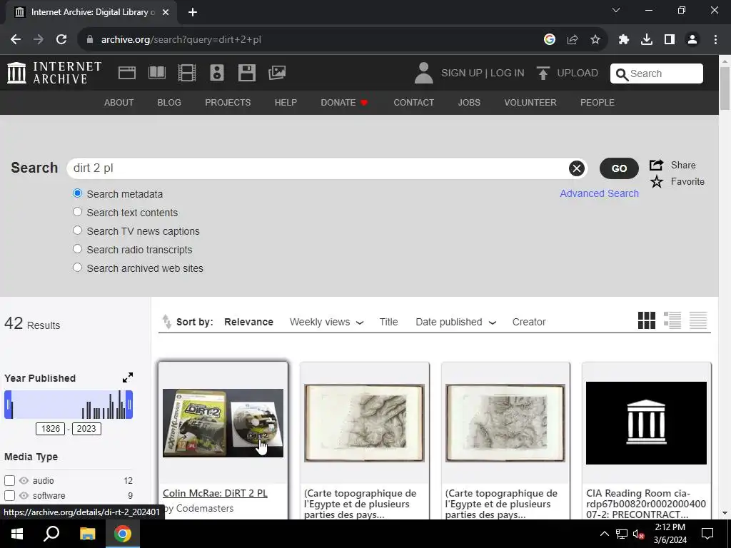Switch to list detail view
Image resolution: width=731 pixels, height=548 pixels.
[x=672, y=320]
